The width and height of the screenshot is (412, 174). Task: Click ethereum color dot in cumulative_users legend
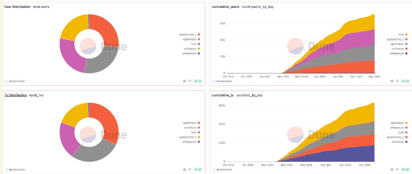[x=406, y=53]
